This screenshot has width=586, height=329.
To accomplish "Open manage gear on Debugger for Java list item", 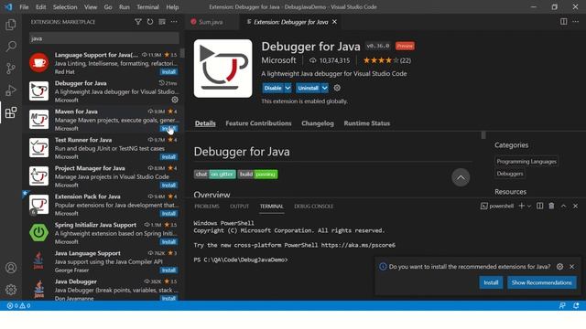I will click(x=175, y=100).
